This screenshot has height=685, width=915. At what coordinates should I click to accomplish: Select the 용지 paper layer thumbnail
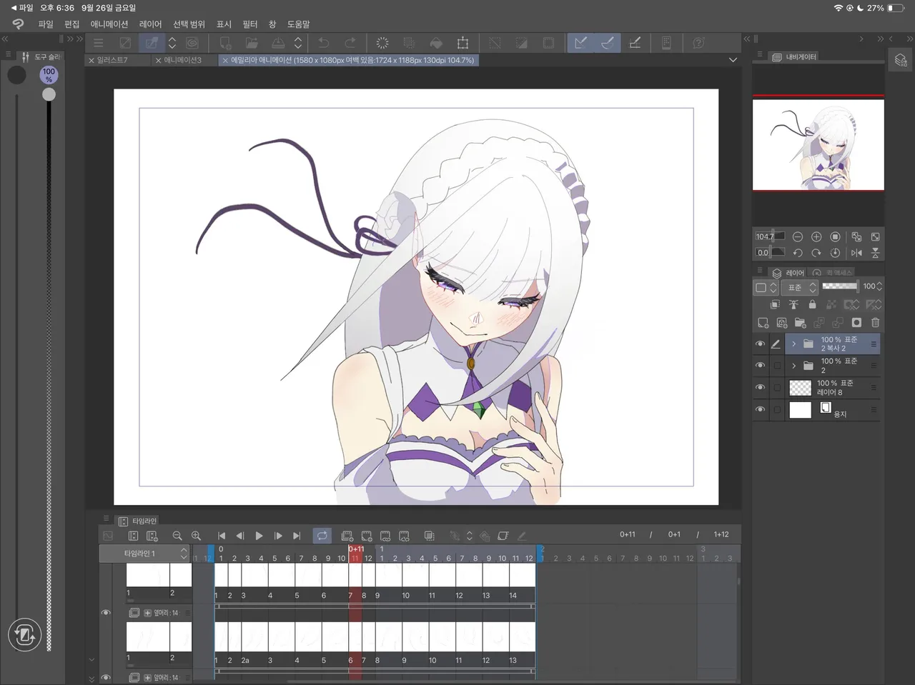click(x=800, y=410)
